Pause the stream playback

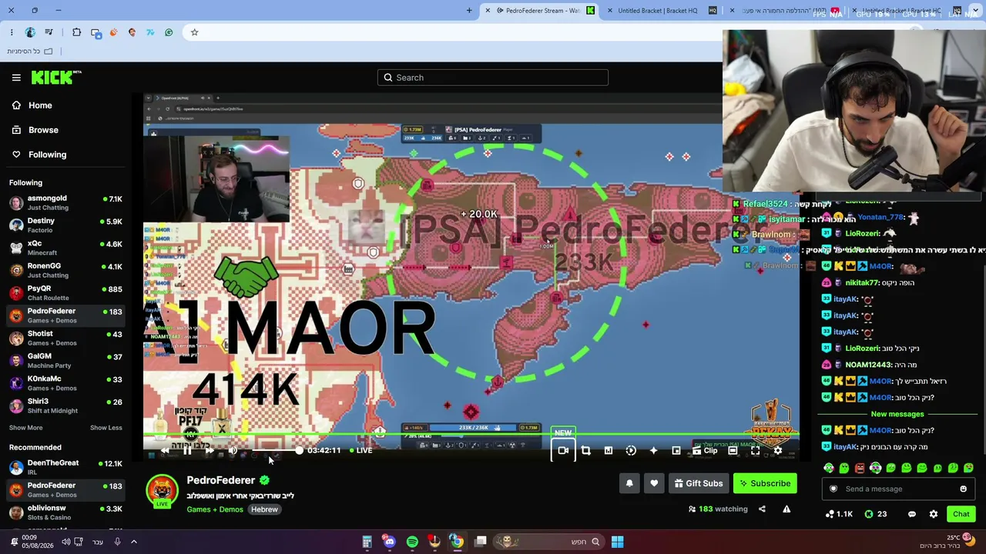[x=187, y=451]
